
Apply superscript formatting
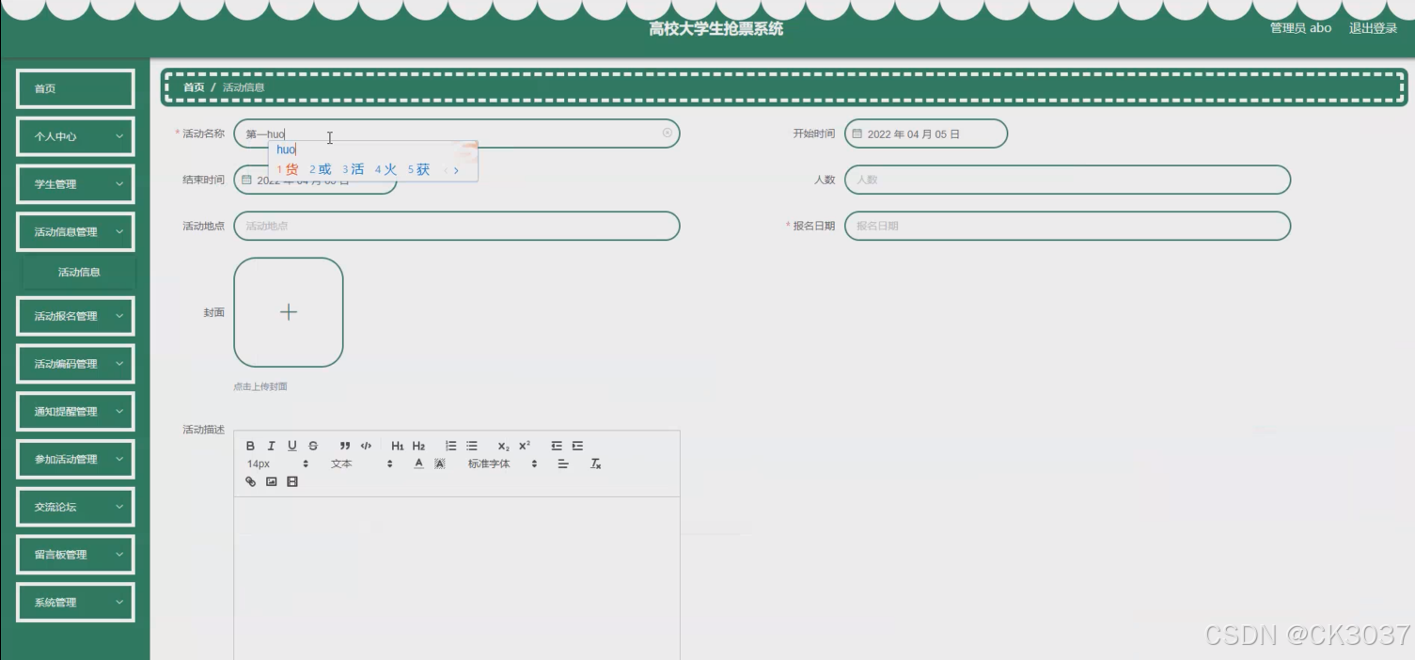pyautogui.click(x=525, y=446)
